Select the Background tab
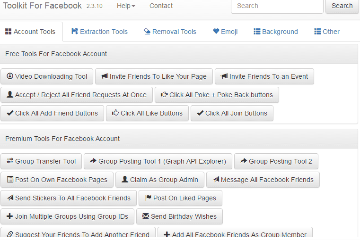This screenshot has height=240, width=360. [x=276, y=32]
